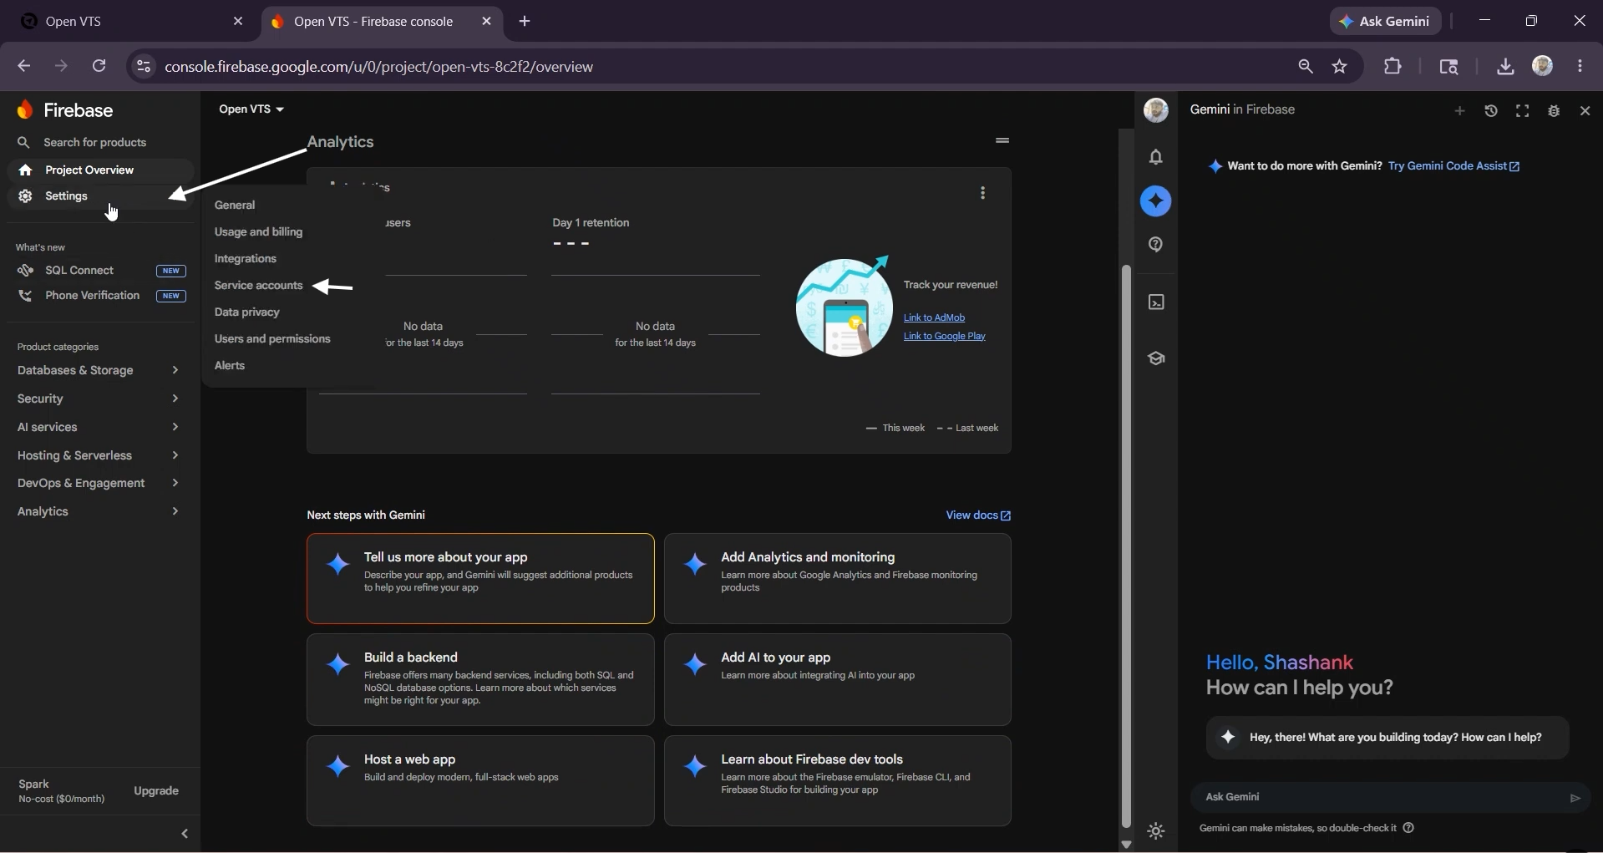Viewport: 1603px width, 853px height.
Task: Click Link to AdMob
Action: (934, 318)
